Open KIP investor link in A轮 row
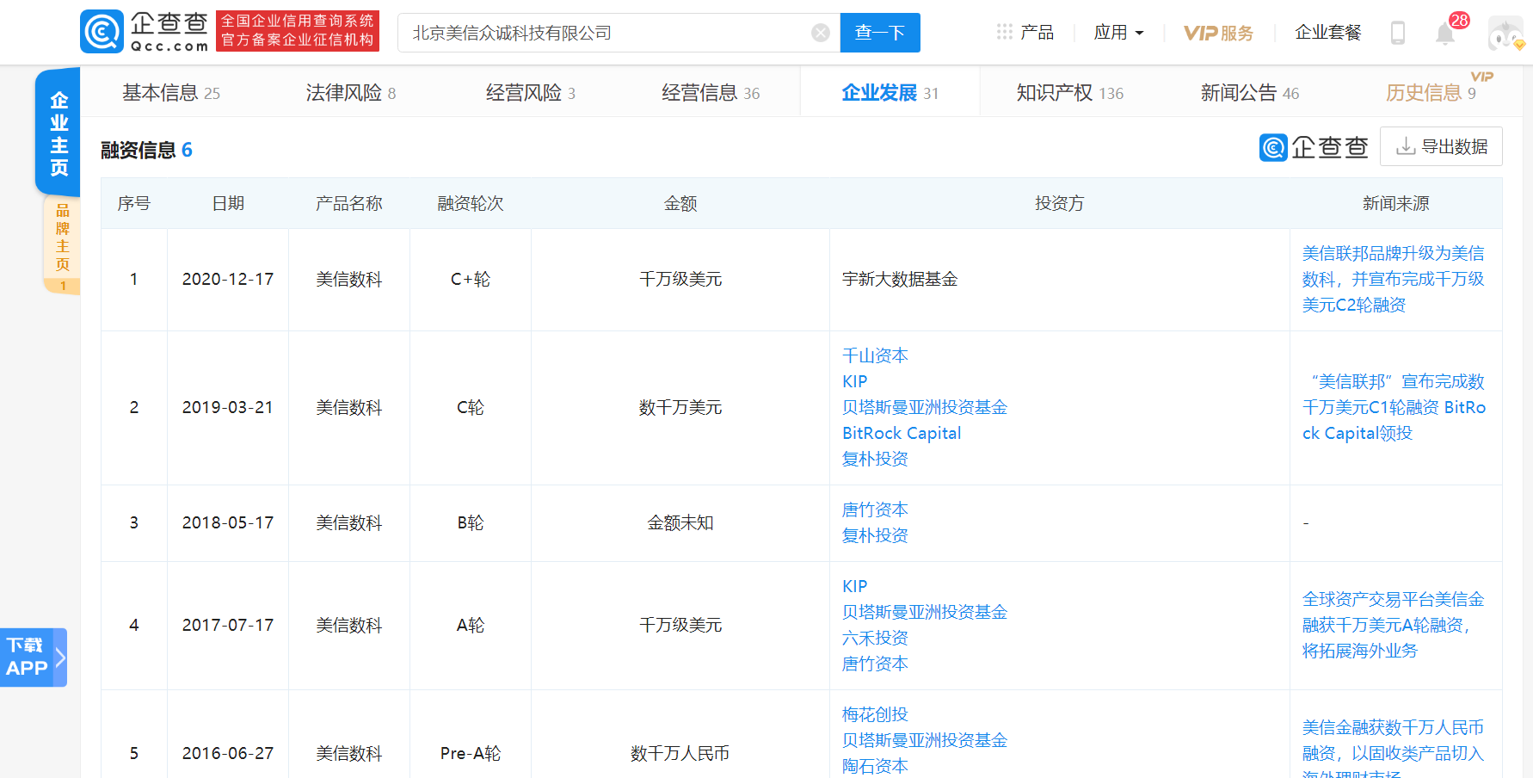This screenshot has height=778, width=1533. pos(854,586)
